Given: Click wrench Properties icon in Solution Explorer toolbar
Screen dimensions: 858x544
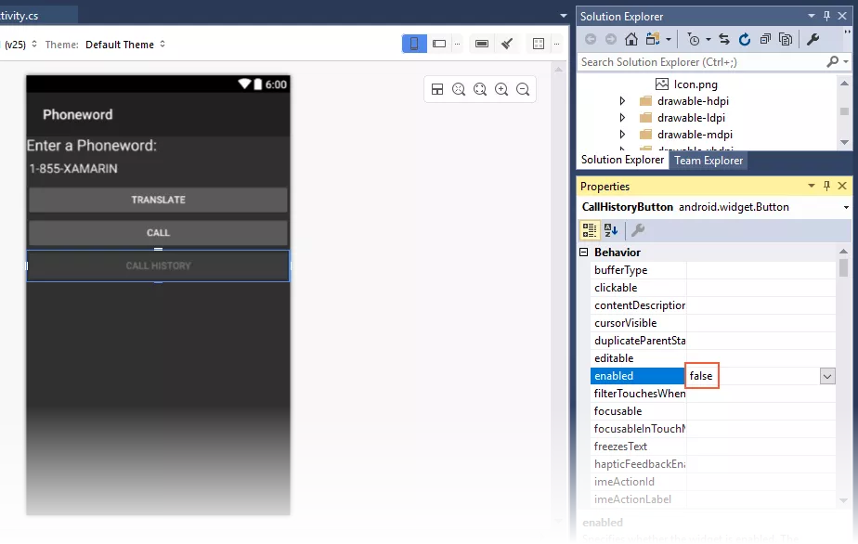Looking at the screenshot, I should click(x=812, y=39).
